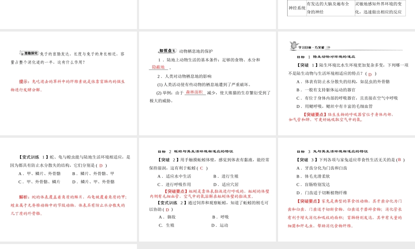
Task: Select the 动物栖息地的保护 slide
Action: (x=207, y=83)
